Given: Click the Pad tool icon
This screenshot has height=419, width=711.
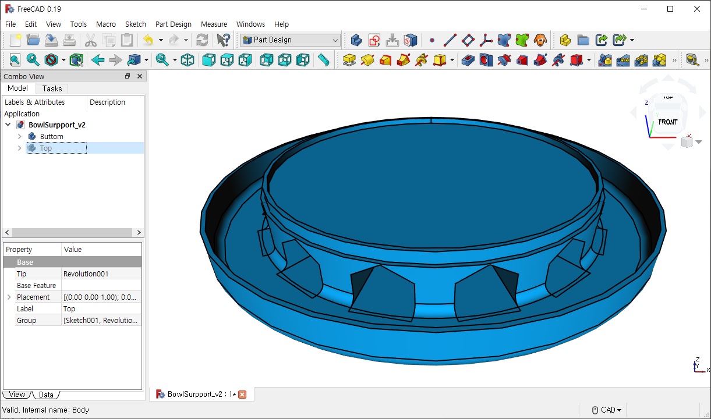Looking at the screenshot, I should 349,60.
